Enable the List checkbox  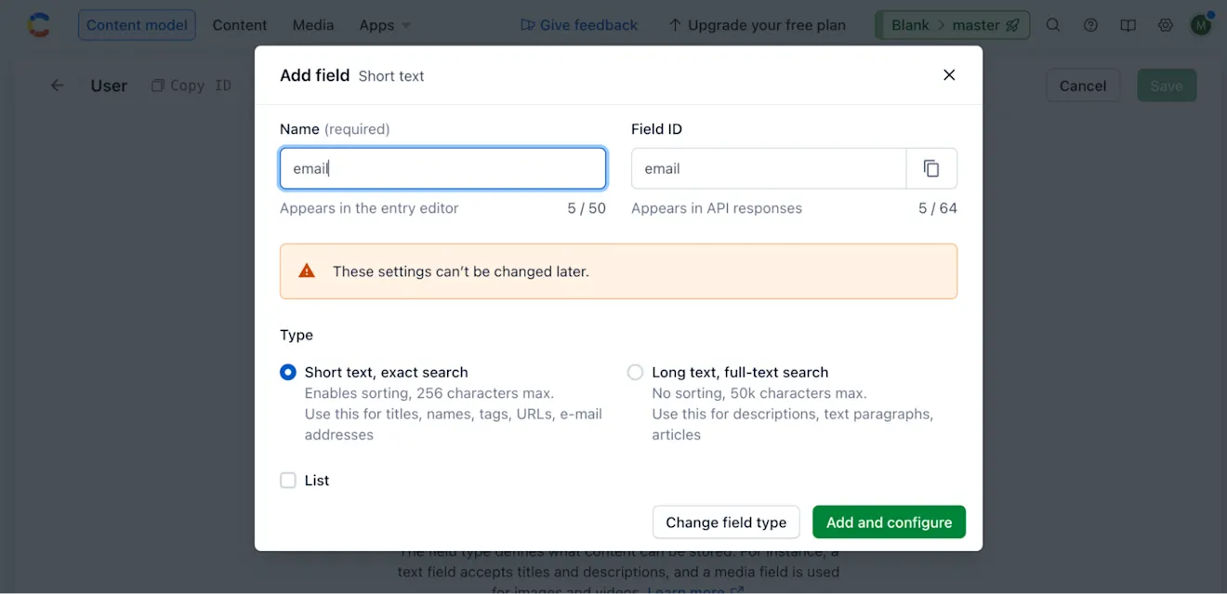[288, 481]
